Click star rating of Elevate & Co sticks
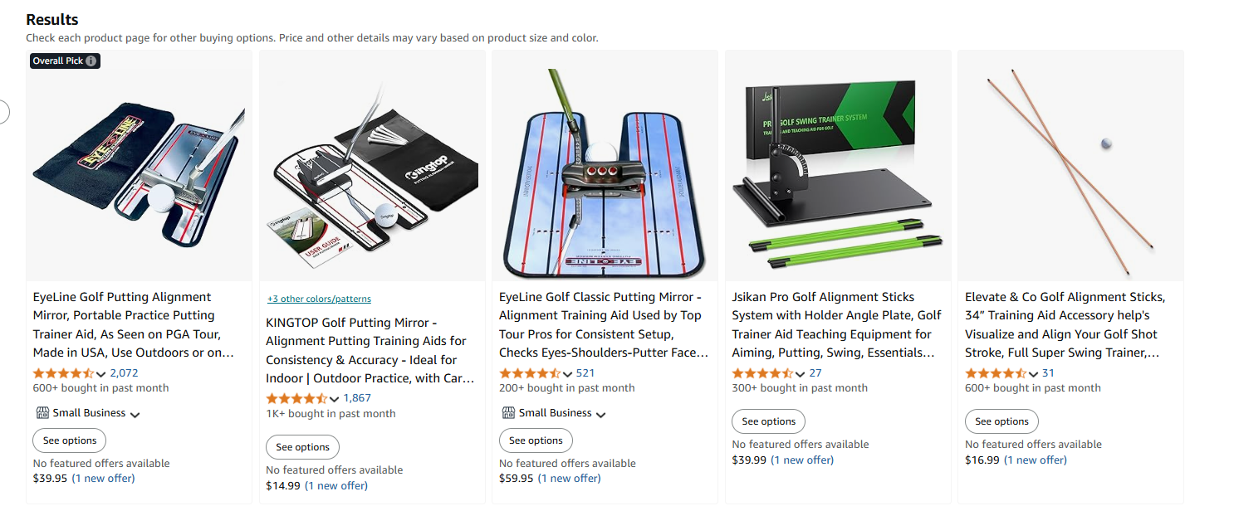This screenshot has height=506, width=1234. [996, 373]
